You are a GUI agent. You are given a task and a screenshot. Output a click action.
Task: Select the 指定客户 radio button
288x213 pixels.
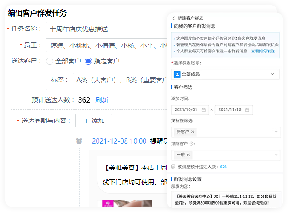click(88, 61)
